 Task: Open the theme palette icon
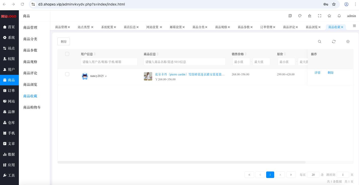[x=300, y=16]
